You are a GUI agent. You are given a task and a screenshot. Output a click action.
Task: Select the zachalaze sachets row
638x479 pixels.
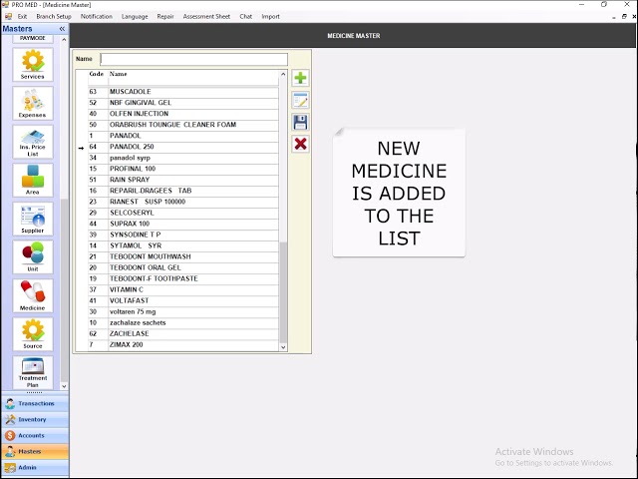click(183, 322)
